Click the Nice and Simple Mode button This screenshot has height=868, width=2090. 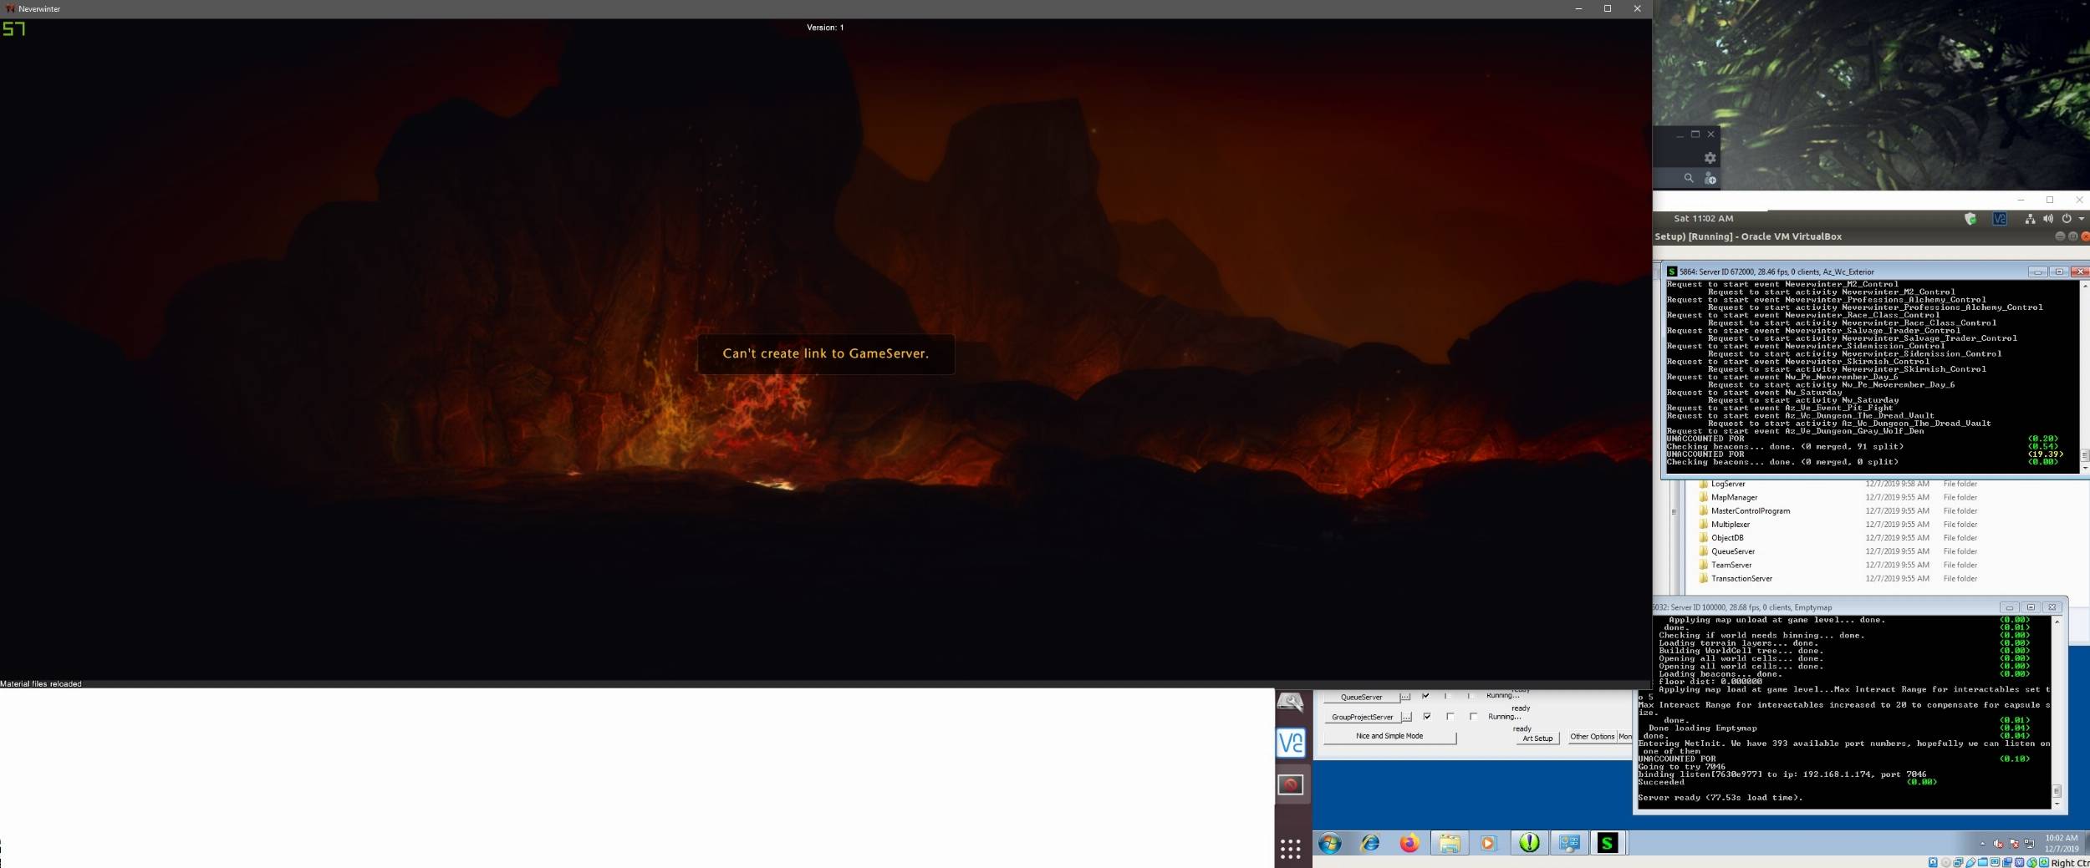coord(1389,737)
